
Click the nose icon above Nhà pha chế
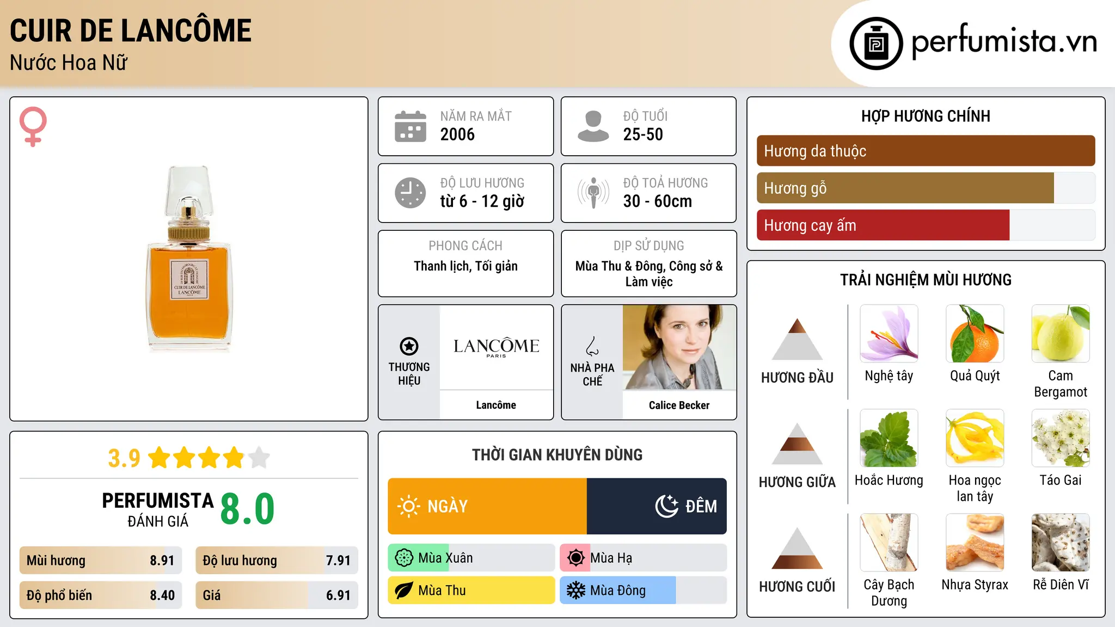tap(592, 346)
